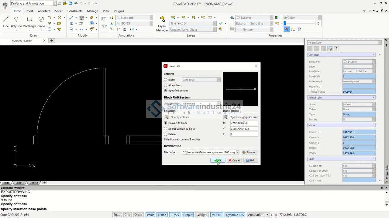Open the Unsaved Layer State dropdown

coord(215,29)
